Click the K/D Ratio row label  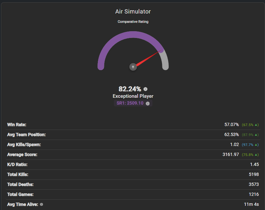[17, 165]
